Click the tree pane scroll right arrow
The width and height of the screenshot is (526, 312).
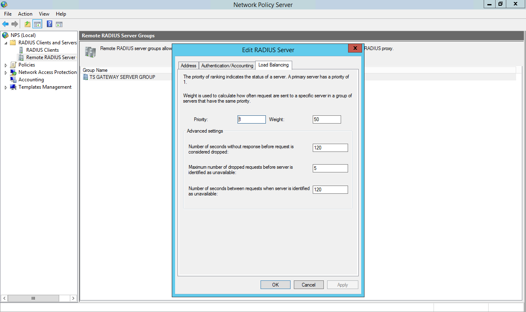click(x=74, y=298)
